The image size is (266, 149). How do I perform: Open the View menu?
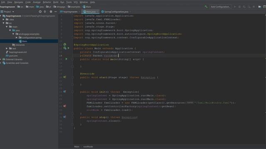pyautogui.click(x=10, y=2)
